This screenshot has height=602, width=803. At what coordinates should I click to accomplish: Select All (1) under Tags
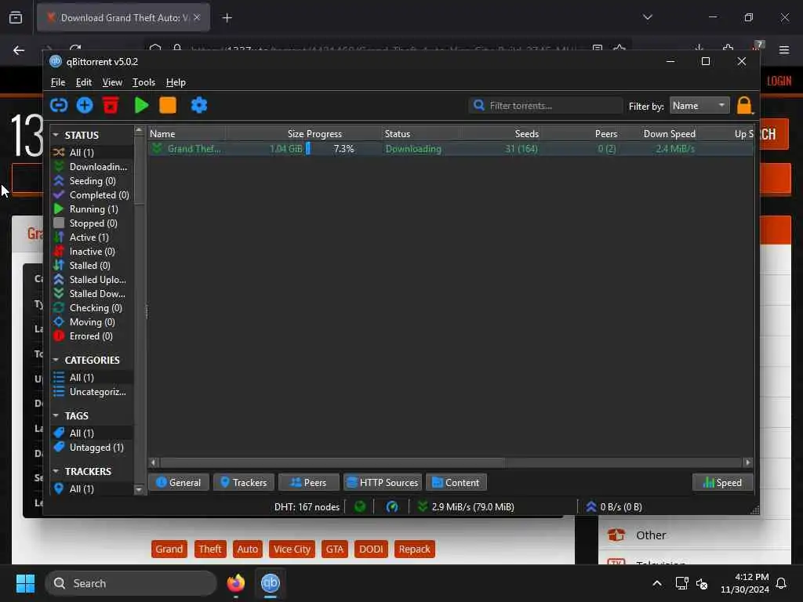(93, 433)
